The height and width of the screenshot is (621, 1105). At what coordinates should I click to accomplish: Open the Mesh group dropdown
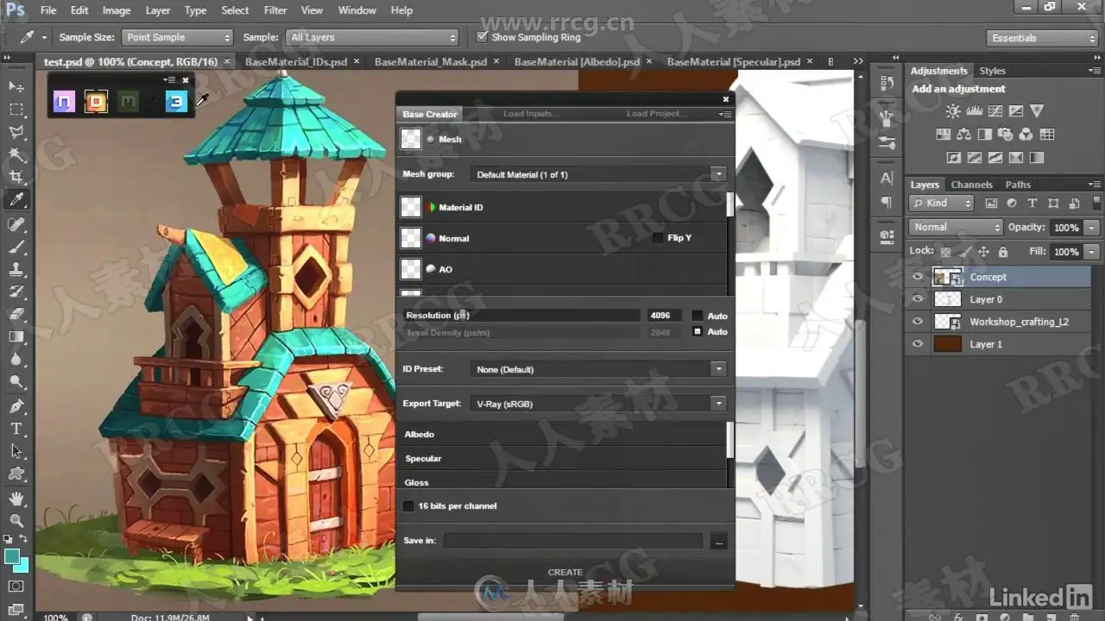click(x=600, y=174)
